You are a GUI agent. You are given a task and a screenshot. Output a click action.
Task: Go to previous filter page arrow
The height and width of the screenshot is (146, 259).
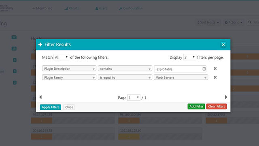pyautogui.click(x=40, y=97)
